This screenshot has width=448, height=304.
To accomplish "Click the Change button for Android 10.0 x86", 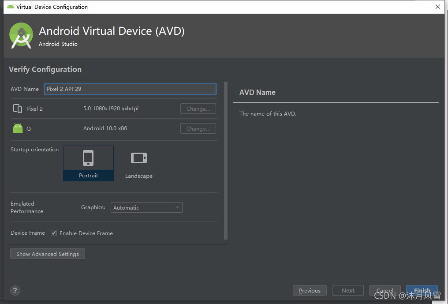I will point(198,129).
